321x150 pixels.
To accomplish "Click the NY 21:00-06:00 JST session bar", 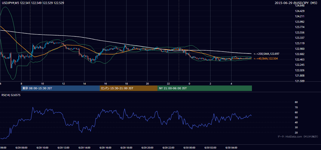I will tap(205, 88).
